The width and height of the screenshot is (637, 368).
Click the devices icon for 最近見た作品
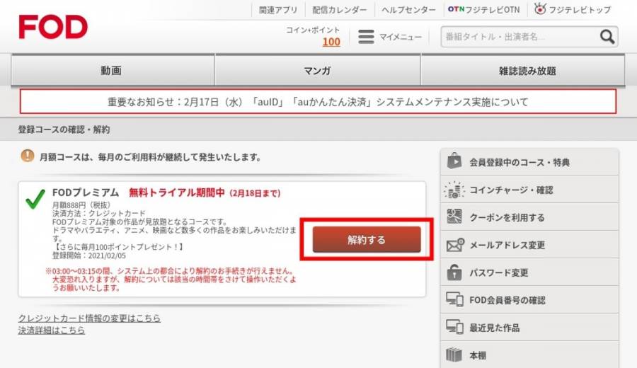(454, 327)
